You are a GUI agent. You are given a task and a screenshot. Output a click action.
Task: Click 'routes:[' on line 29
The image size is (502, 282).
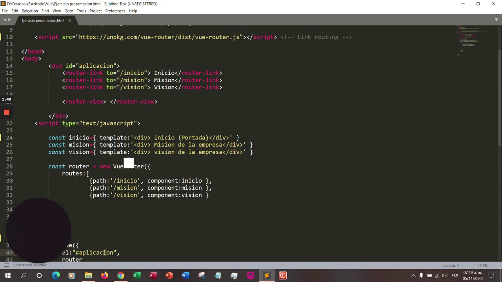point(75,174)
